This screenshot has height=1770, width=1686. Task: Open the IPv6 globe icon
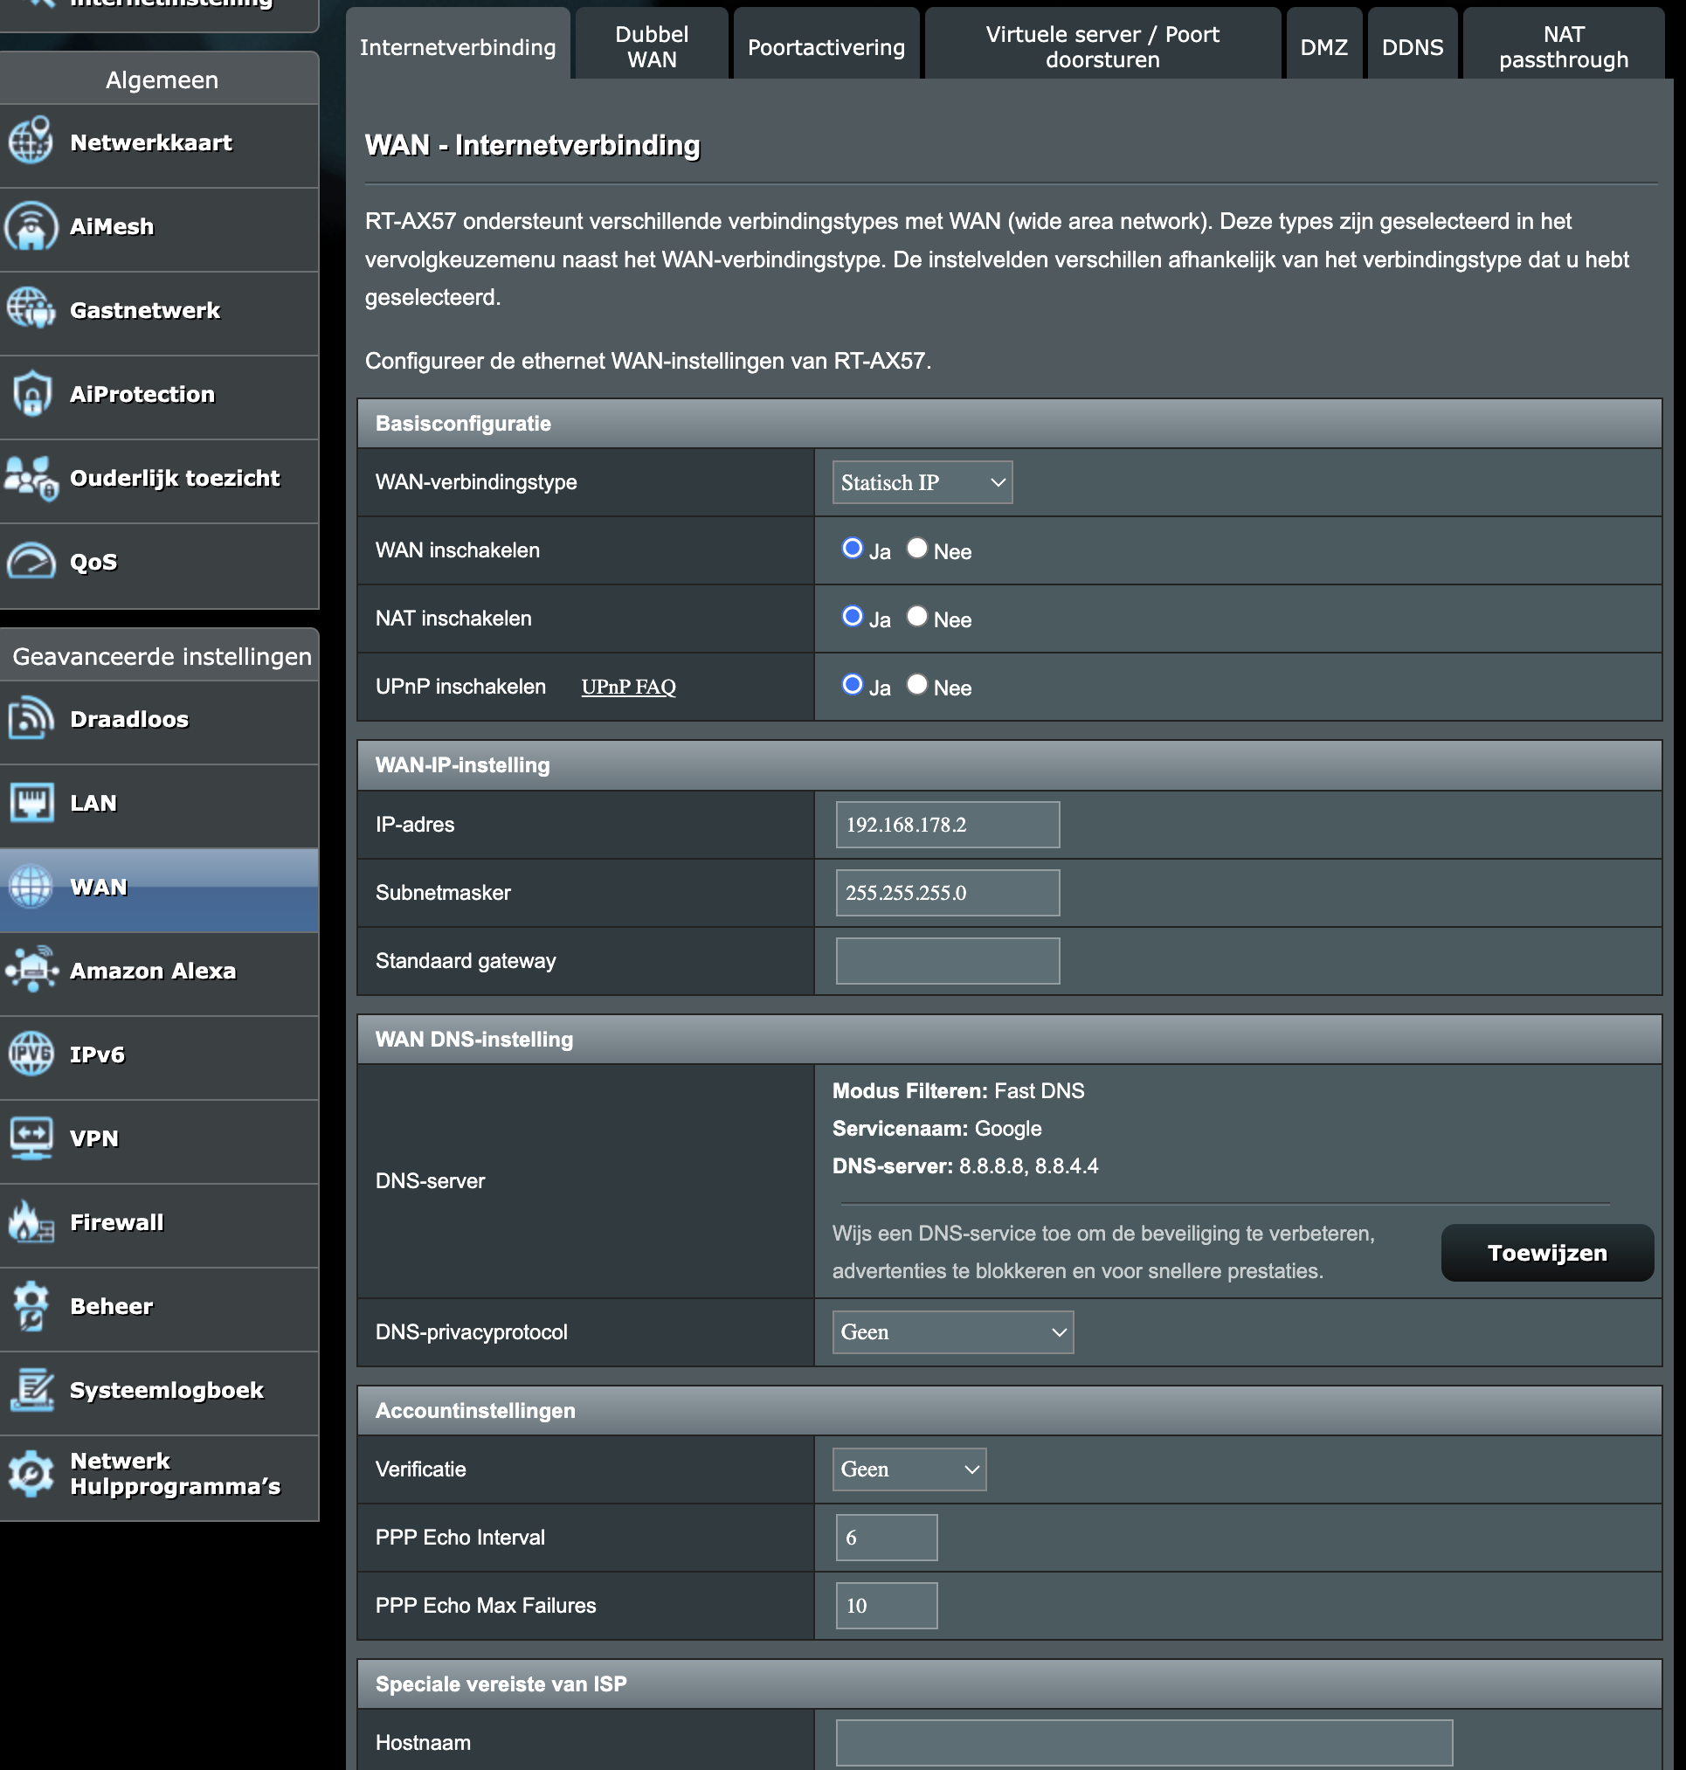[31, 1054]
